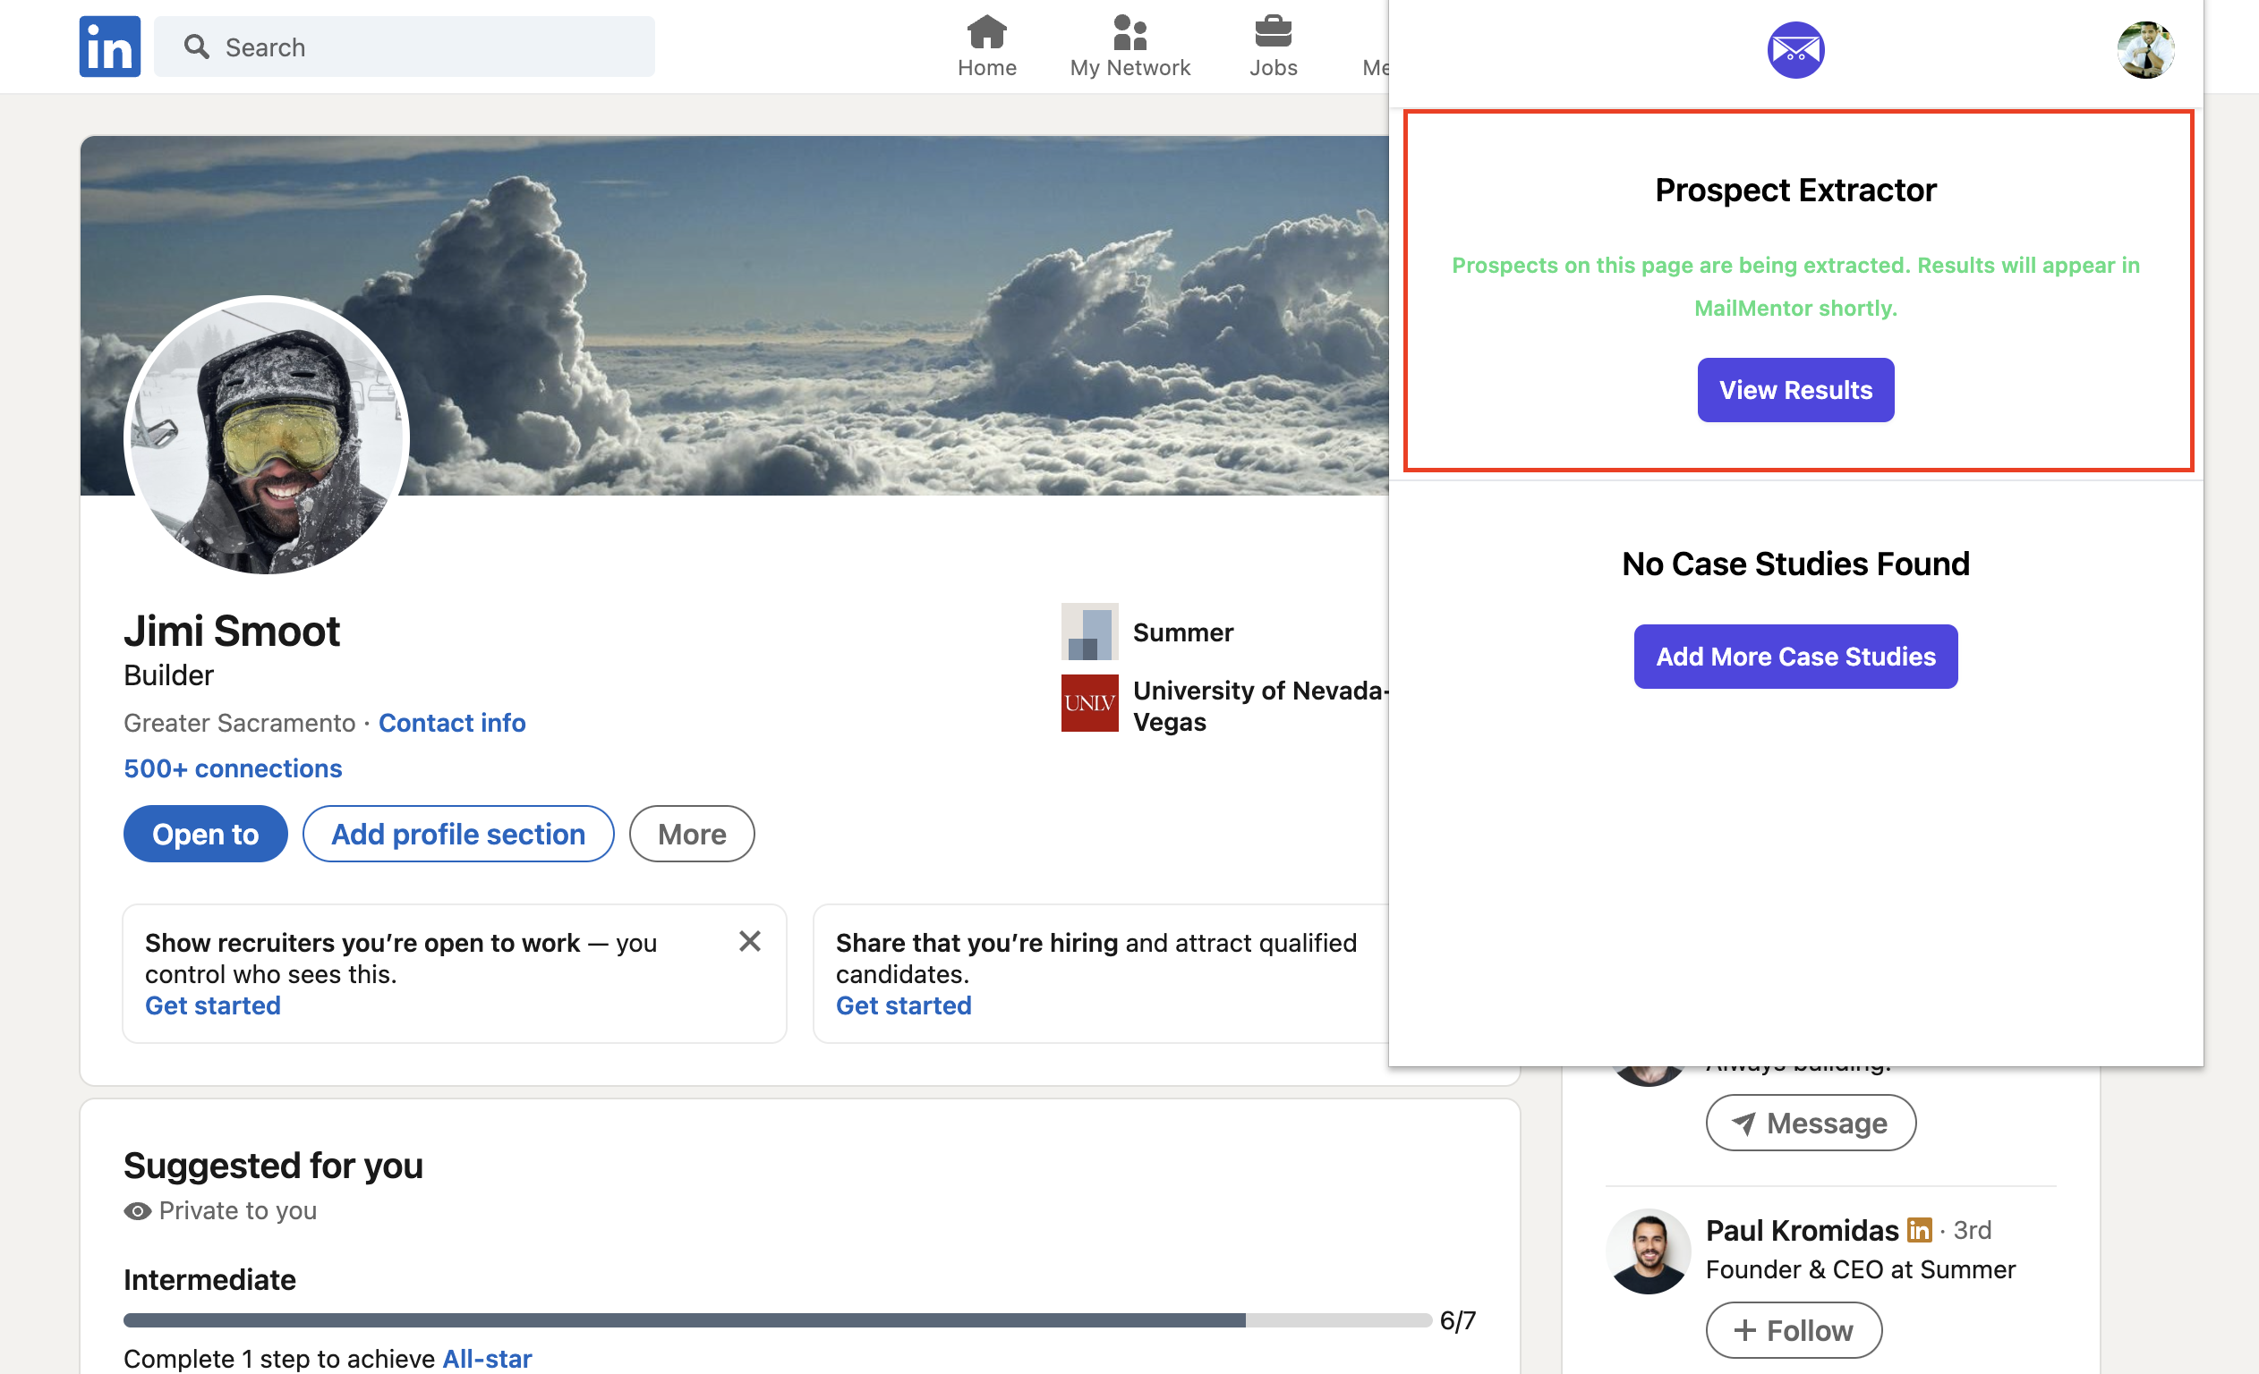Click Get started under hiring card
Viewport: 2259px width, 1374px height.
(903, 1005)
